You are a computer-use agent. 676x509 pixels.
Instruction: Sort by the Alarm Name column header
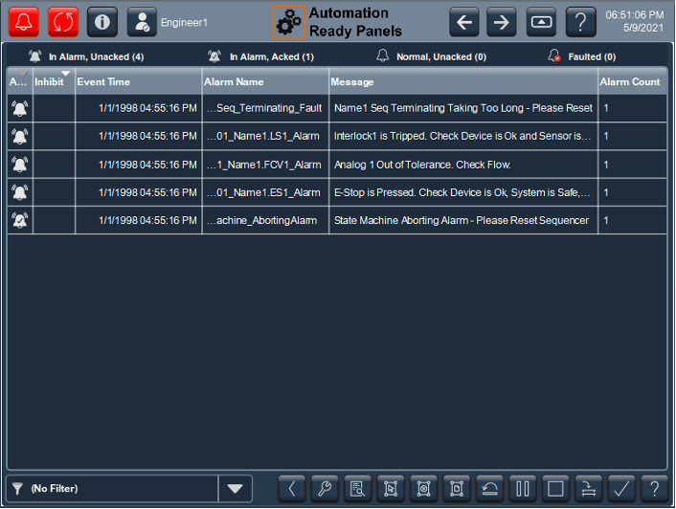265,81
